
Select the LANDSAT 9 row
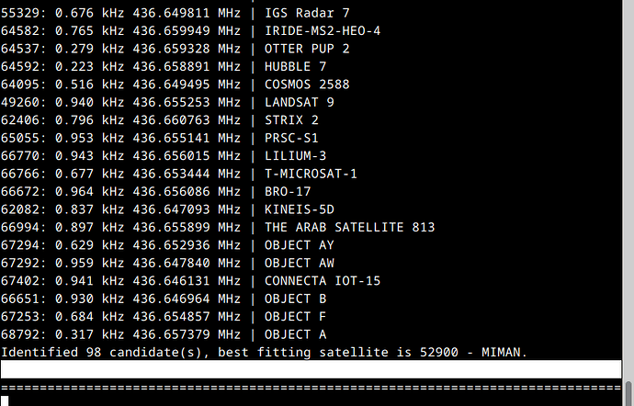167,102
